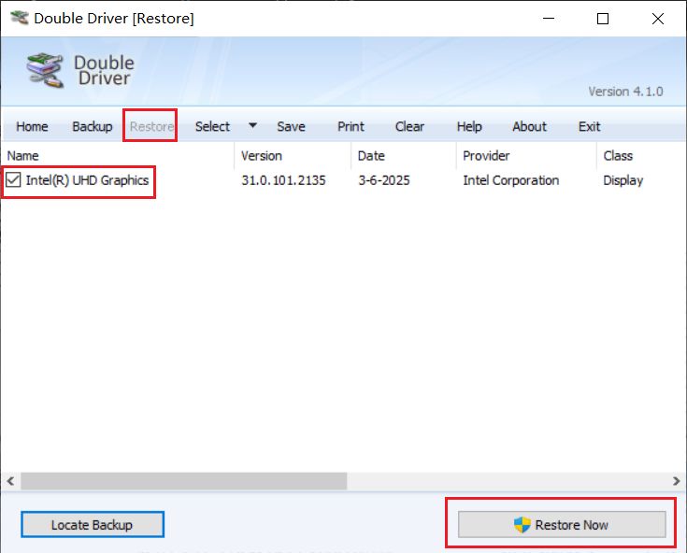Click the Exit menu item

tap(589, 127)
